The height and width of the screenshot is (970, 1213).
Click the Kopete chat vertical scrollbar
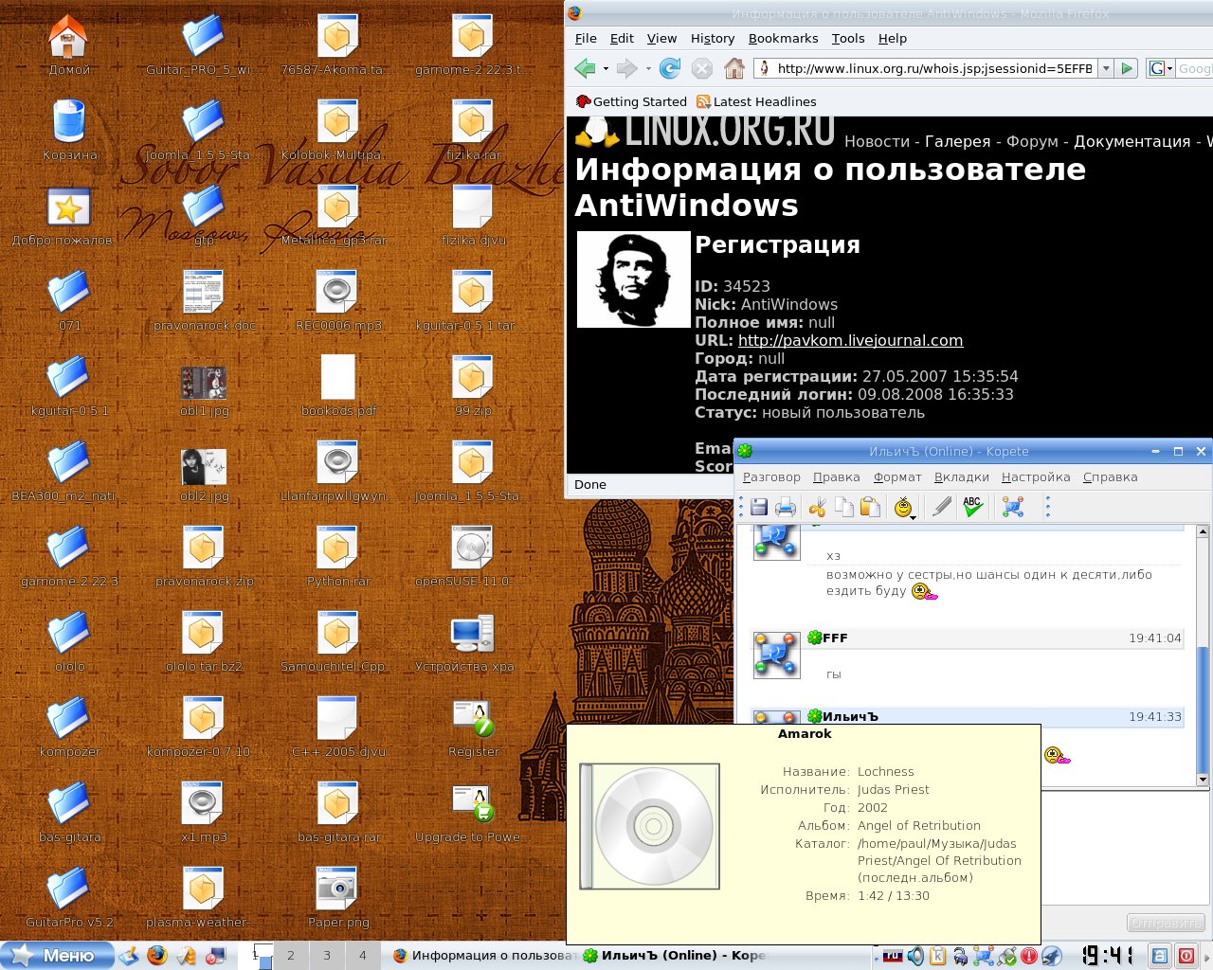click(1203, 656)
